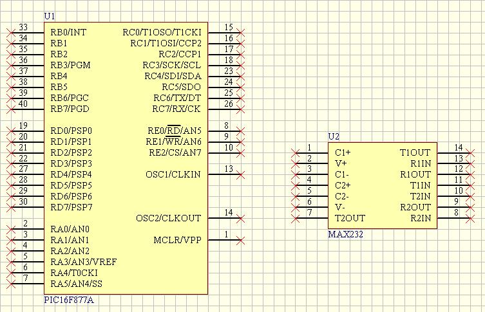Select the PIC16F877A component name
Viewport: 485px width, 312px height.
click(x=69, y=300)
